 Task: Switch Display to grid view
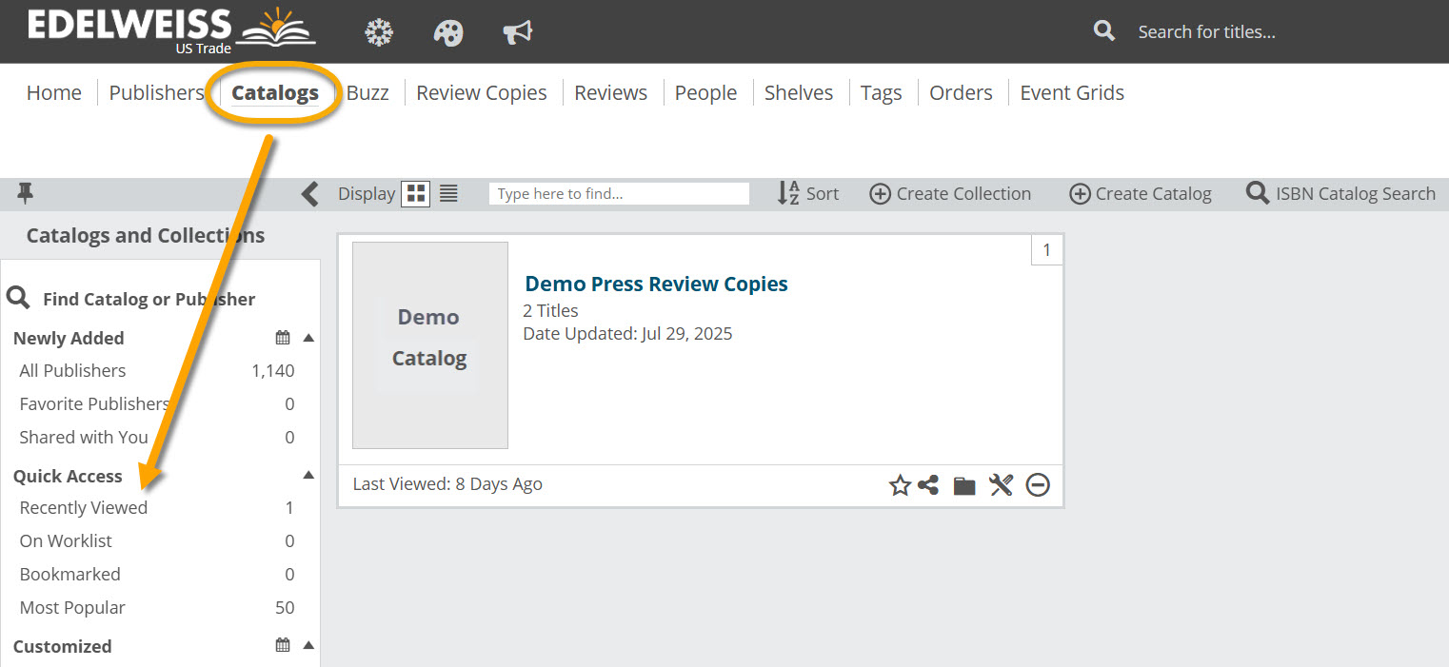point(416,194)
